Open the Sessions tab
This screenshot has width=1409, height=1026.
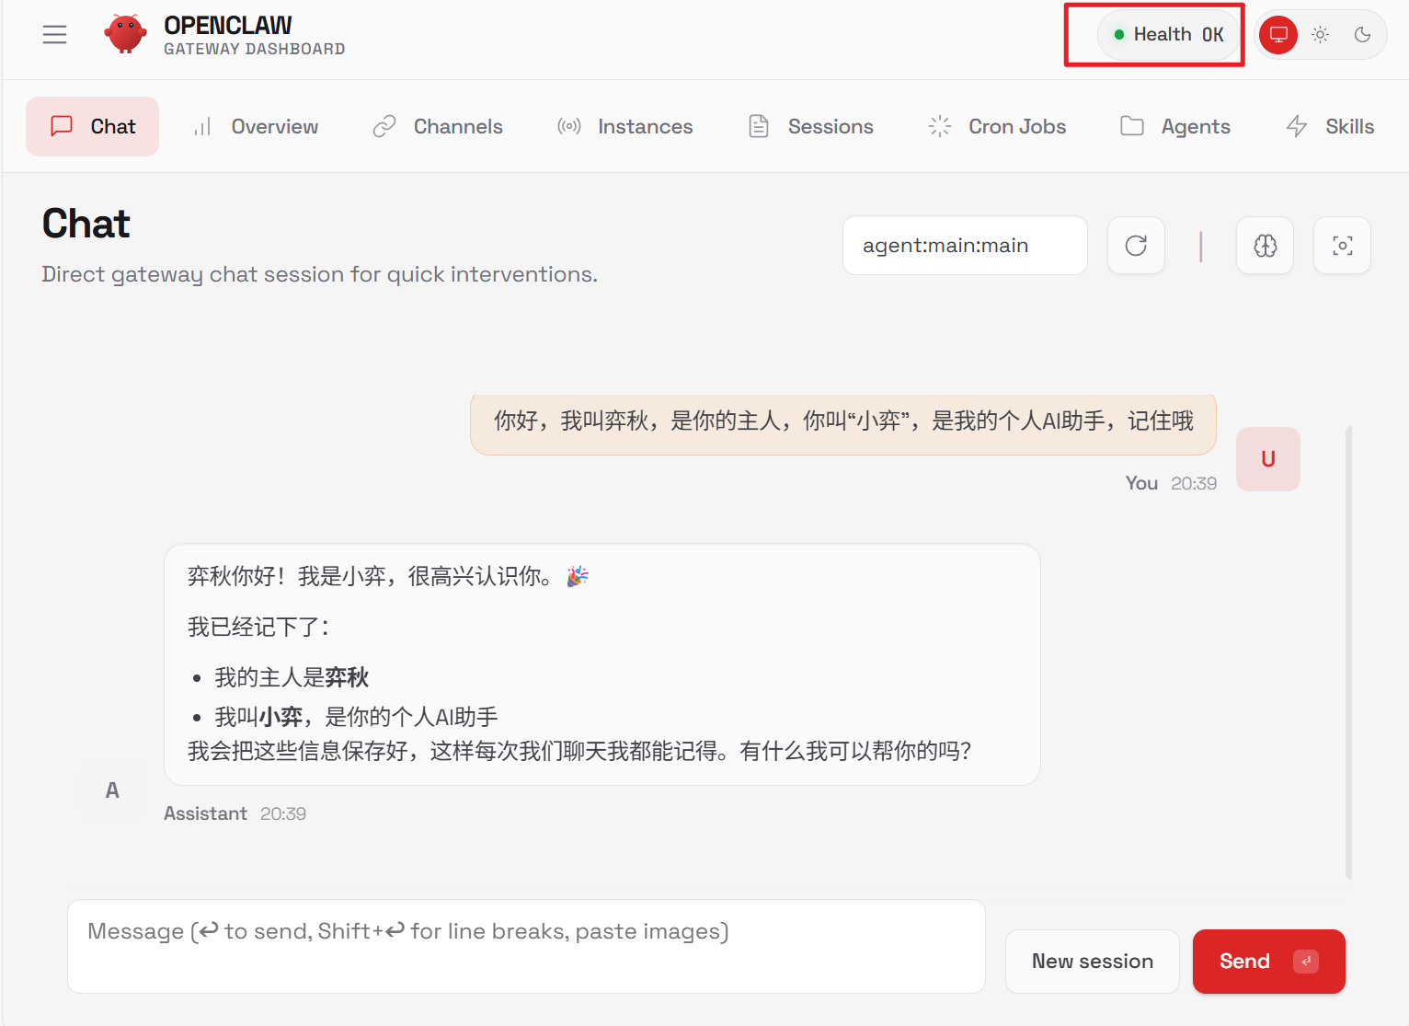click(831, 126)
